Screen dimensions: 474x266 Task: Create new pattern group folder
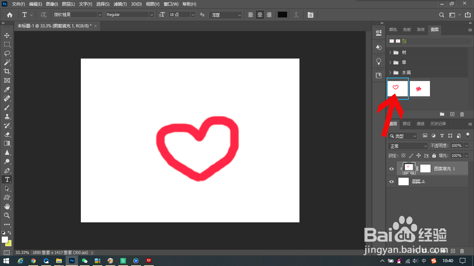tap(442, 114)
